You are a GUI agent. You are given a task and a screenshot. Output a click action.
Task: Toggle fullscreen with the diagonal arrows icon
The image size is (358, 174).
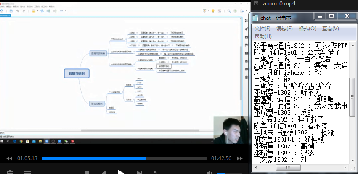pos(156,172)
